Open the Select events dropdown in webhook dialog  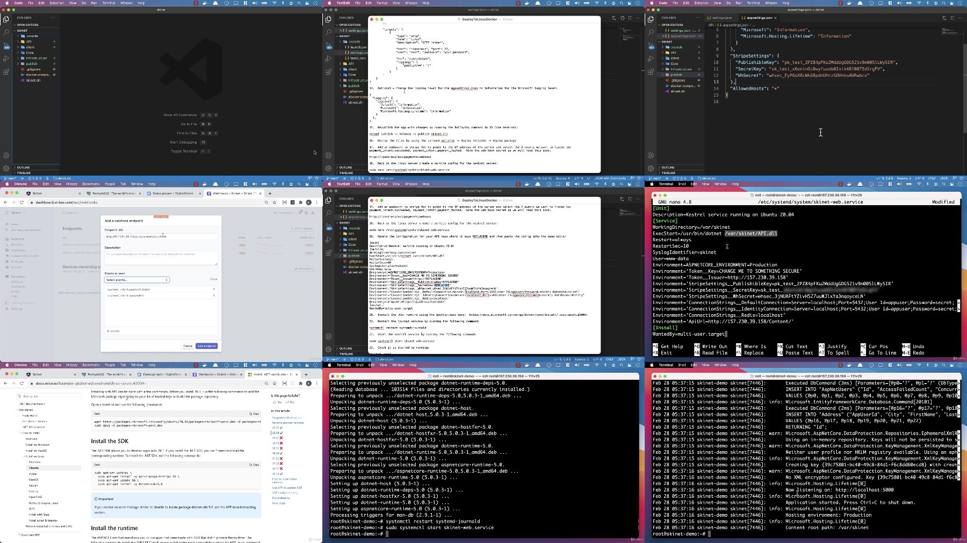click(136, 280)
